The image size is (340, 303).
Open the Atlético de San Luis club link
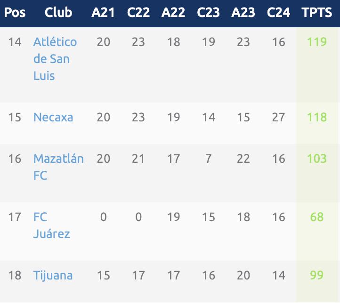[x=55, y=59]
